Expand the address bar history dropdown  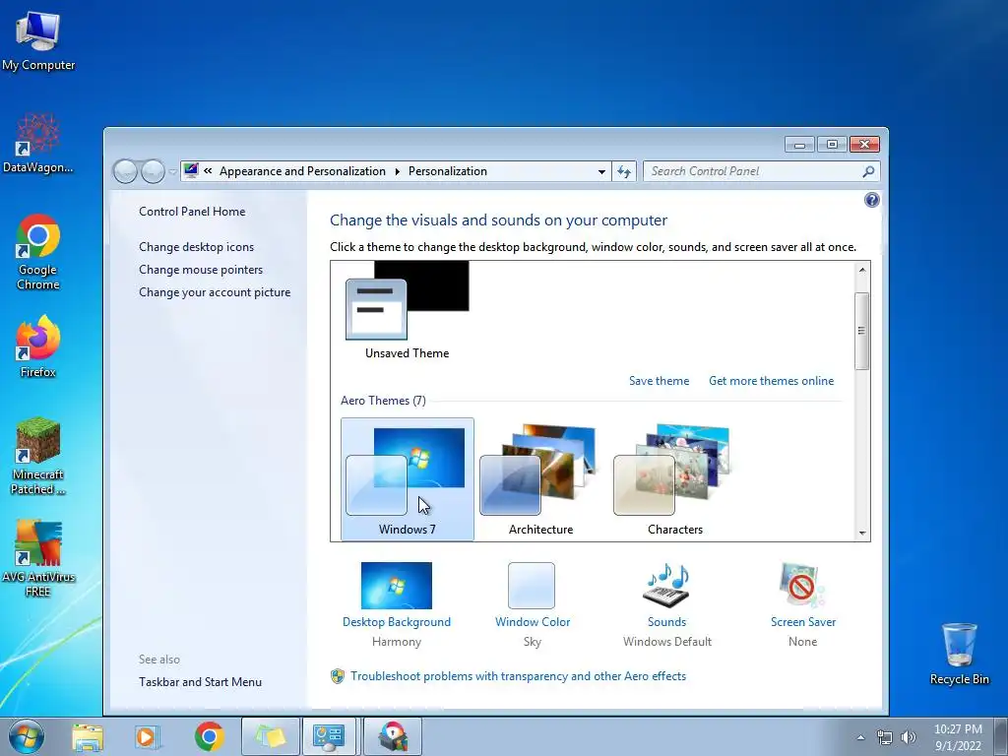[x=601, y=171]
